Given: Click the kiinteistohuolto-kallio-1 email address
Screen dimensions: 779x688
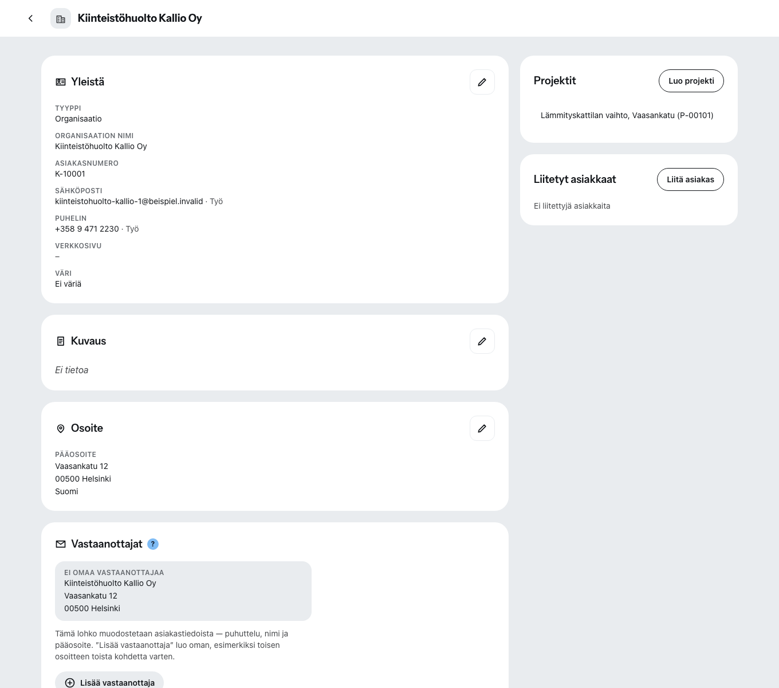Looking at the screenshot, I should point(129,201).
